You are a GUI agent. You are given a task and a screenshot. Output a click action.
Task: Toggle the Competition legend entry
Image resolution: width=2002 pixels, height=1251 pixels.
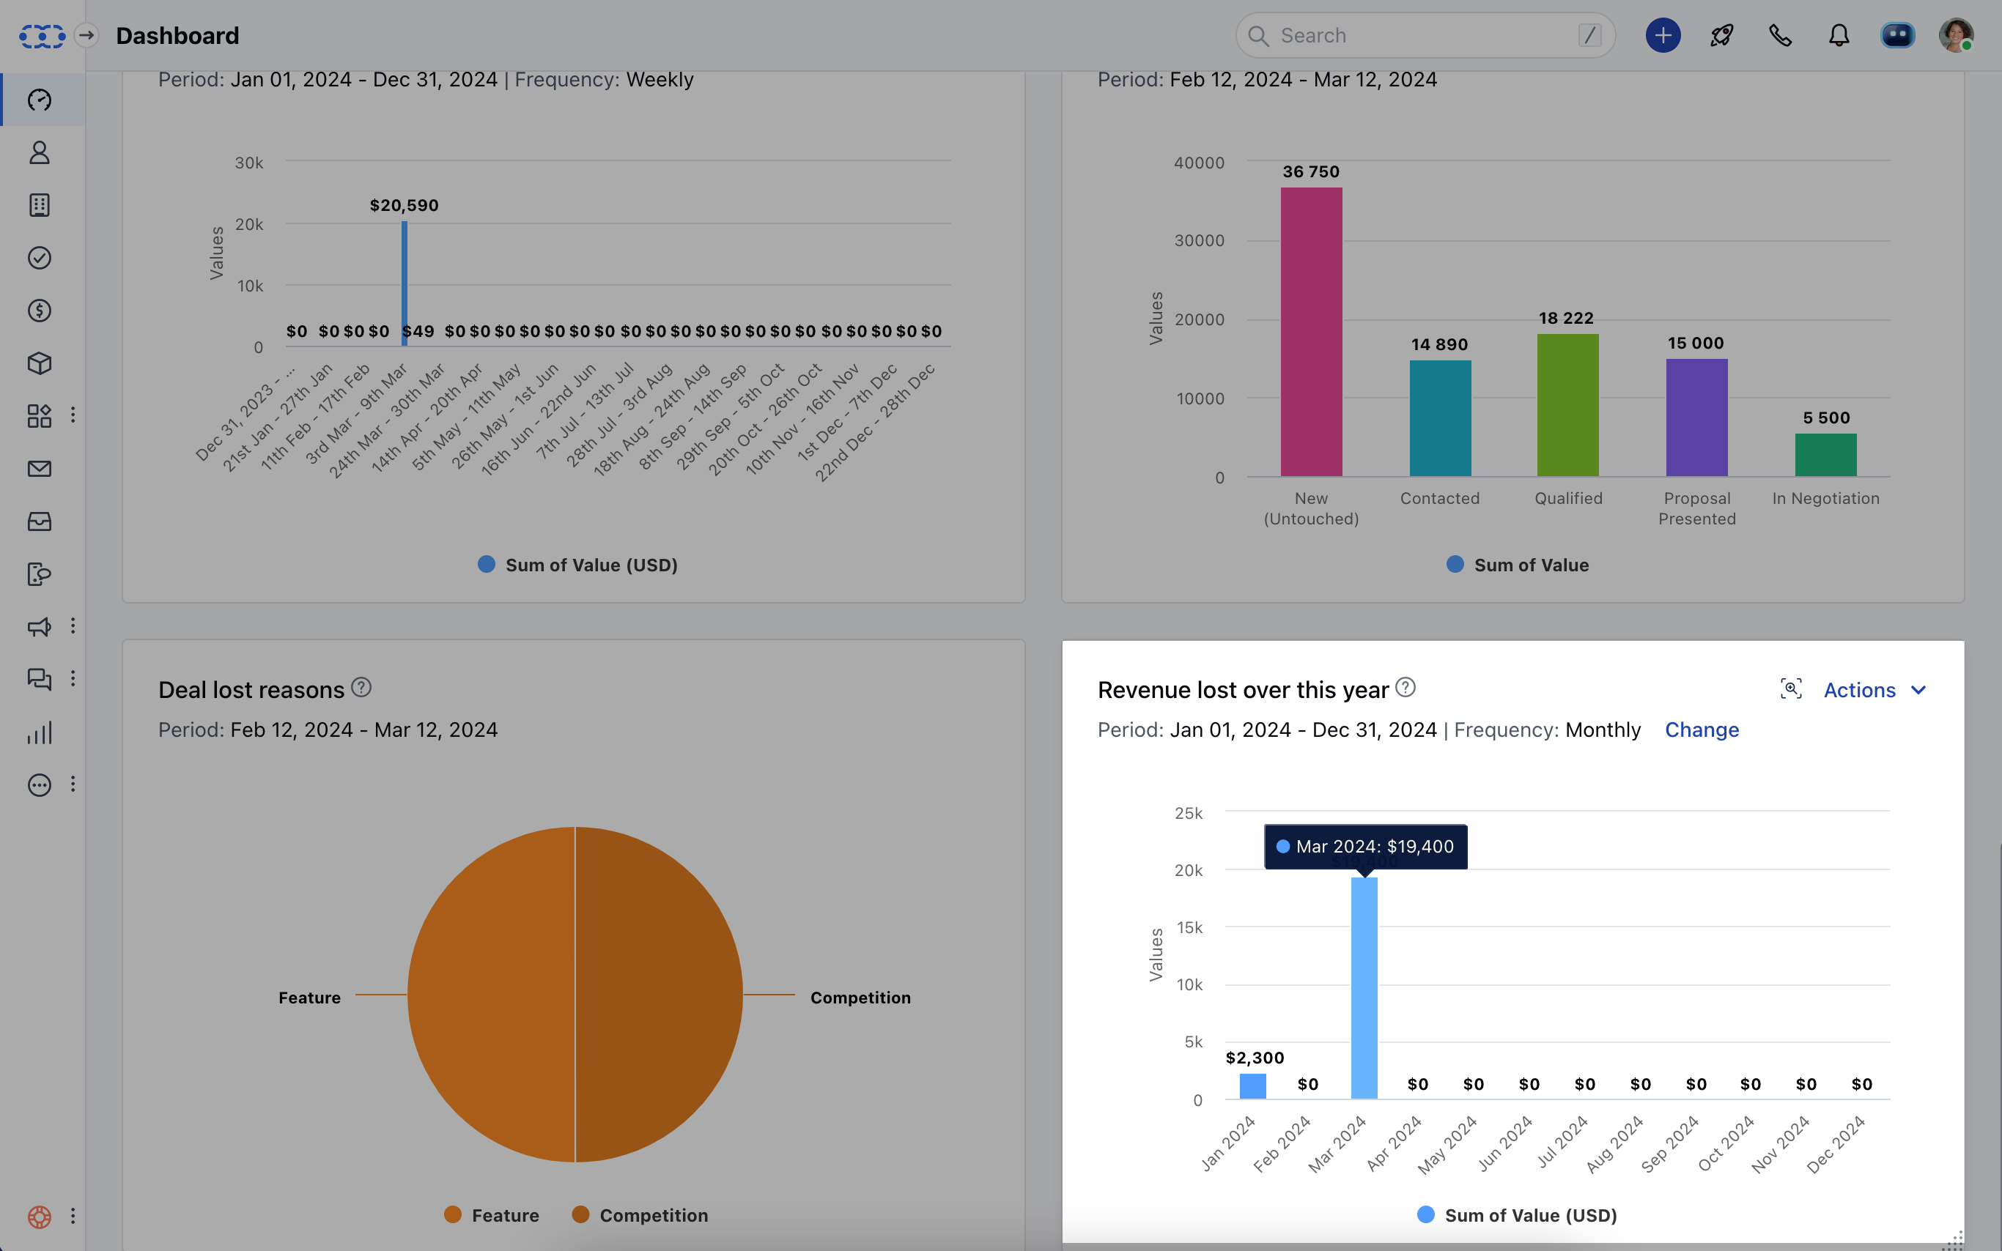tap(640, 1214)
